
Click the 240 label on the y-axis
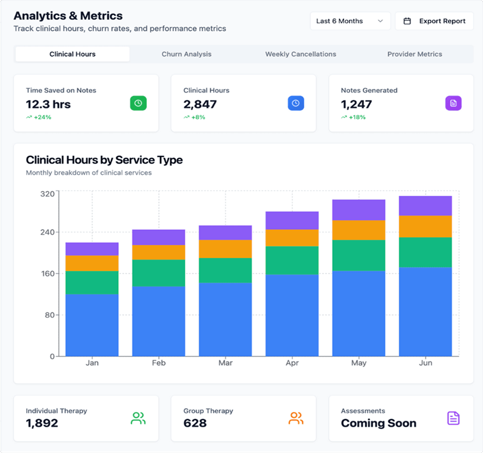pos(48,232)
